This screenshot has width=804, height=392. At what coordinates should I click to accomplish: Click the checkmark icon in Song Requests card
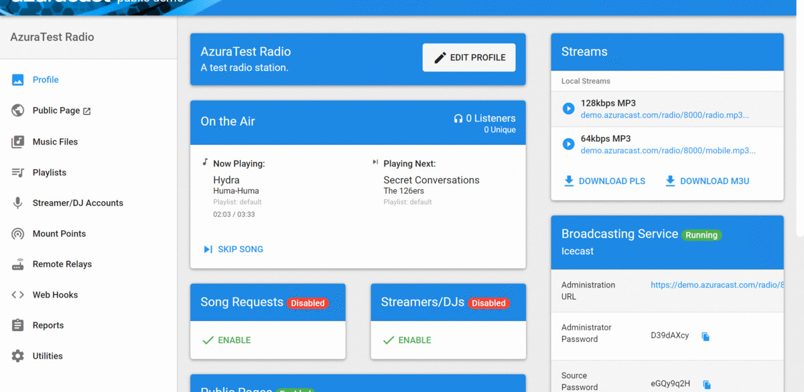208,340
